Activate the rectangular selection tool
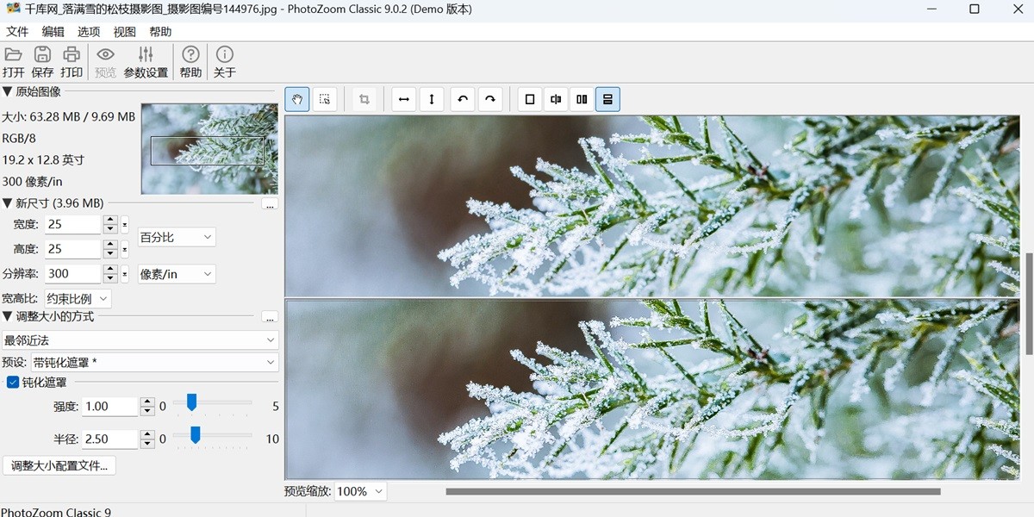This screenshot has height=517, width=1034. point(325,99)
